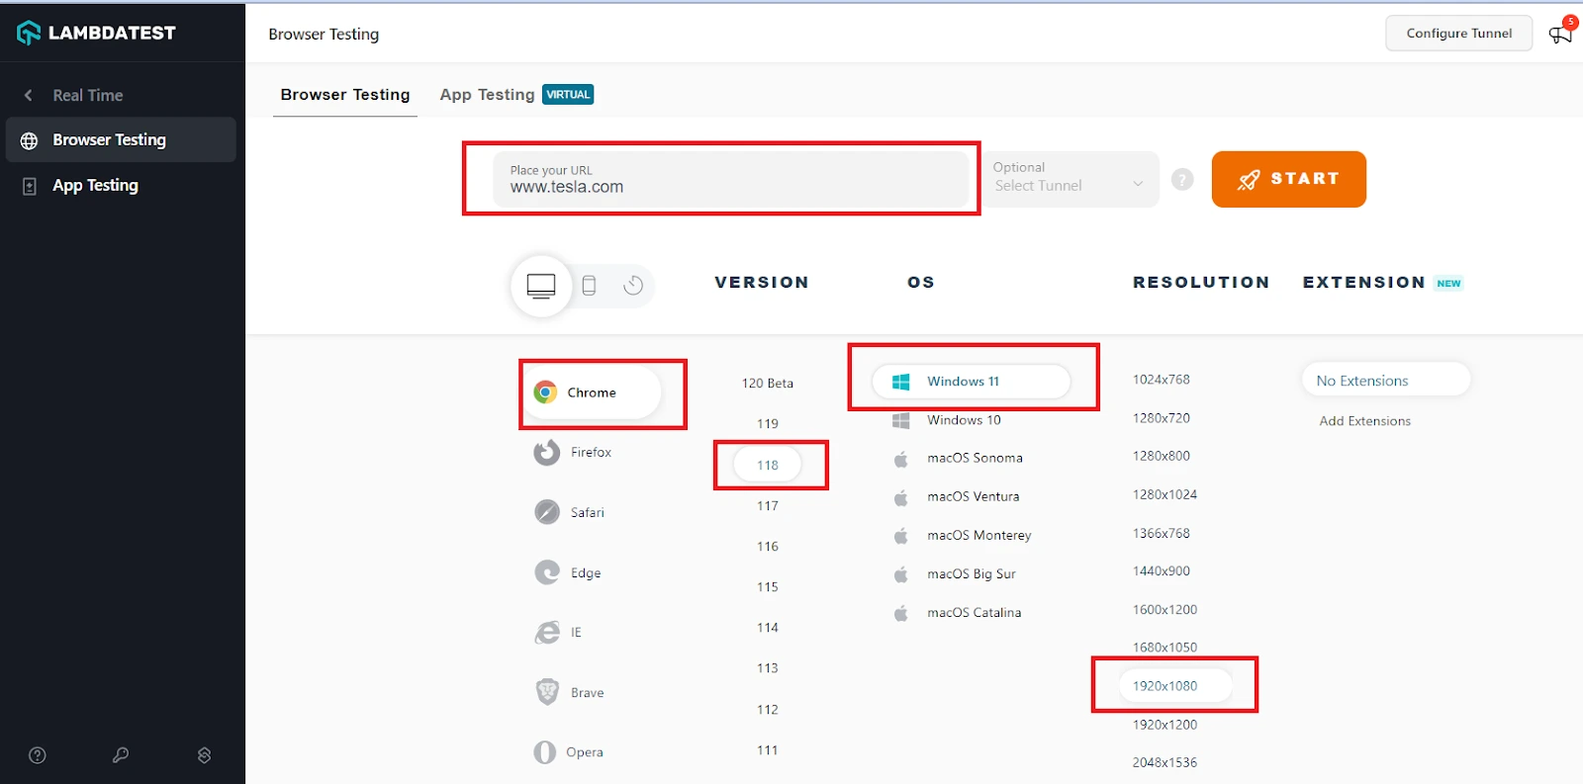Image resolution: width=1583 pixels, height=784 pixels.
Task: Pick resolution 1280x800
Action: pyautogui.click(x=1162, y=456)
